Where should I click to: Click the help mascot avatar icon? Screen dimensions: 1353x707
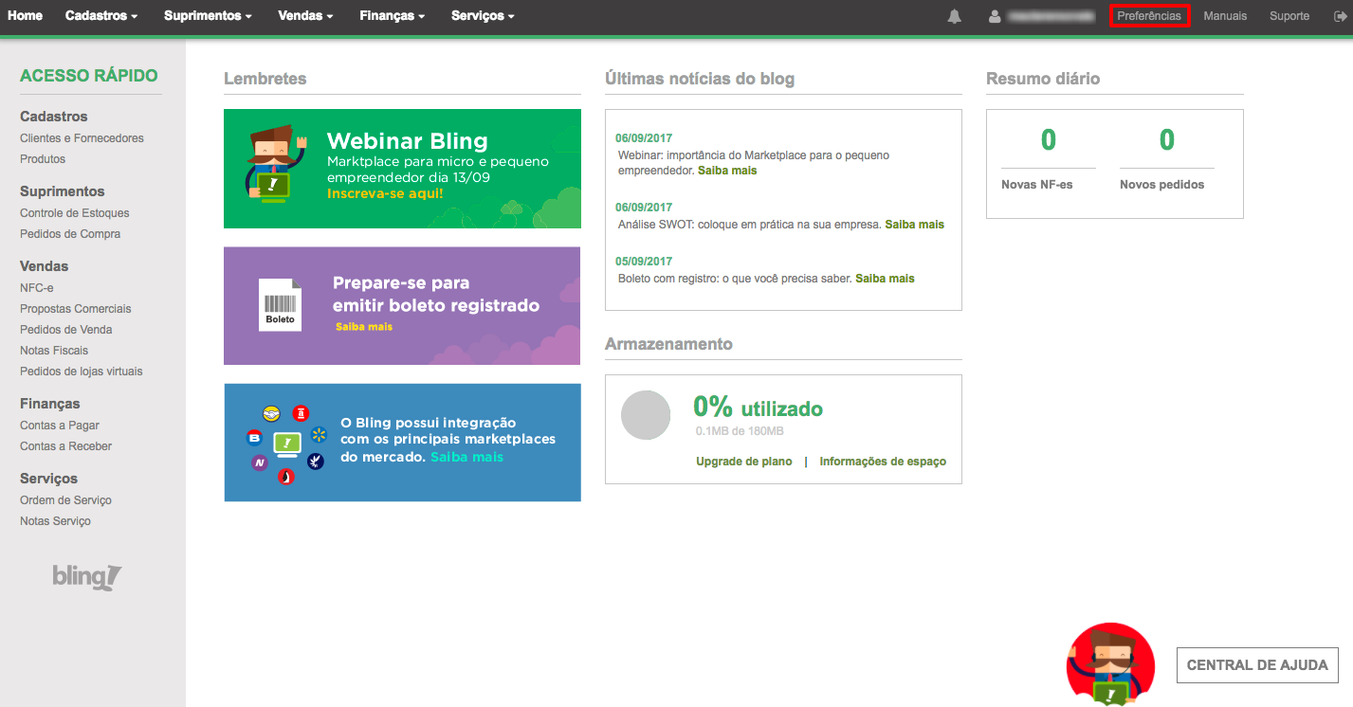[1110, 664]
